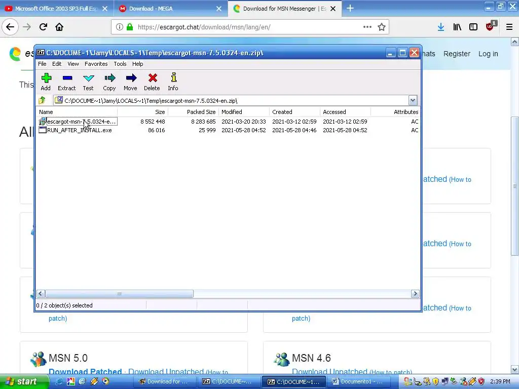The width and height of the screenshot is (519, 389).
Task: Close the Microsoft Office 2003 tab
Action: pyautogui.click(x=105, y=9)
